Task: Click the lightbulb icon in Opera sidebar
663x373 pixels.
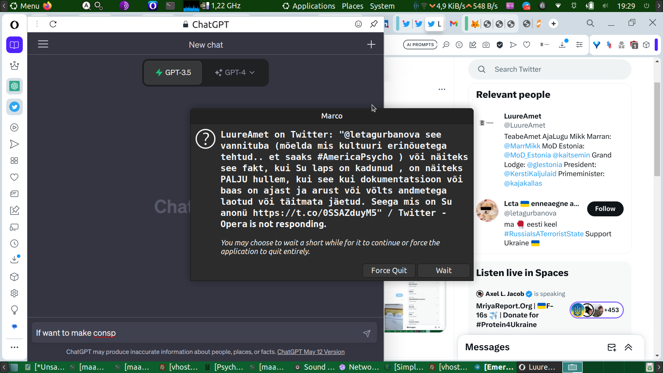Action: point(15,310)
